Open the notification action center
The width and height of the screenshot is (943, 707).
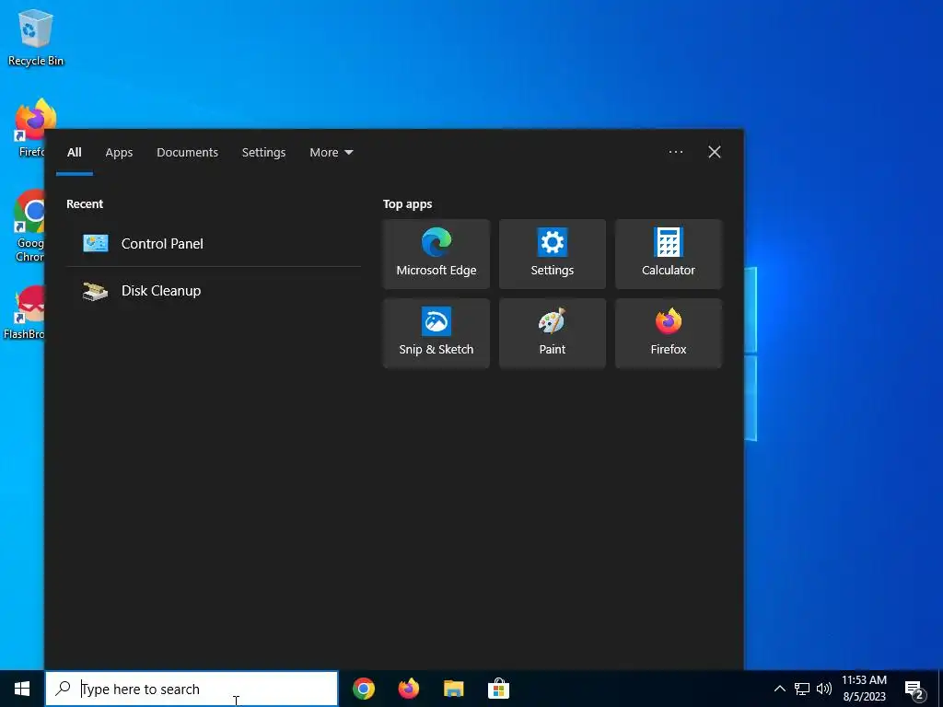pos(914,689)
